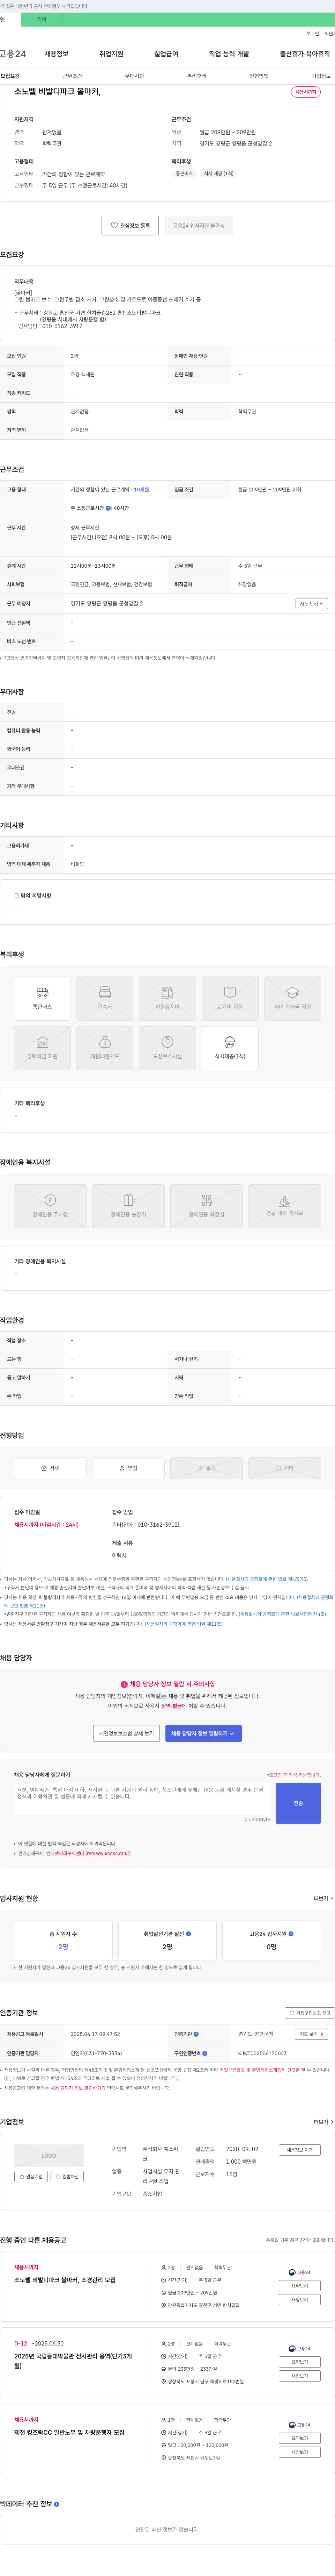Select the 직원대출제도 welfare icon
This screenshot has width=335, height=2576.
(105, 1048)
